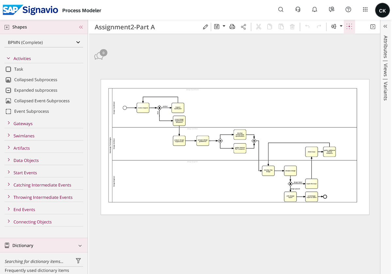Save the diagram with the disk icon
This screenshot has width=392, height=274.
[x=217, y=27]
